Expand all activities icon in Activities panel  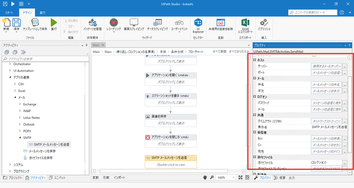pos(7,52)
